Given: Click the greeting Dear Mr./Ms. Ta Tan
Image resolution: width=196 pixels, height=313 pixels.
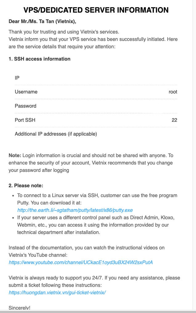Looking at the screenshot, I should (42, 21).
